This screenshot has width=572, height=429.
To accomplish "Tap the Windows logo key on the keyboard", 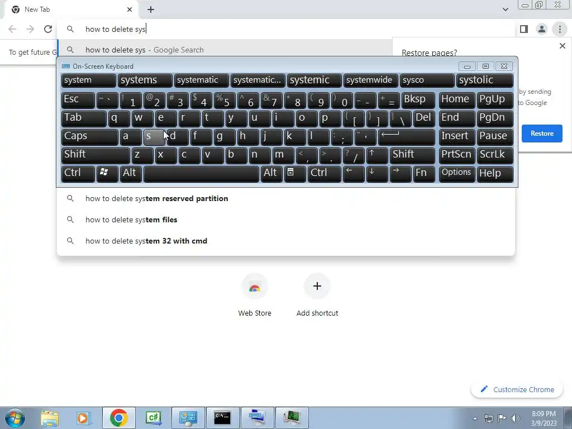I will click(107, 174).
